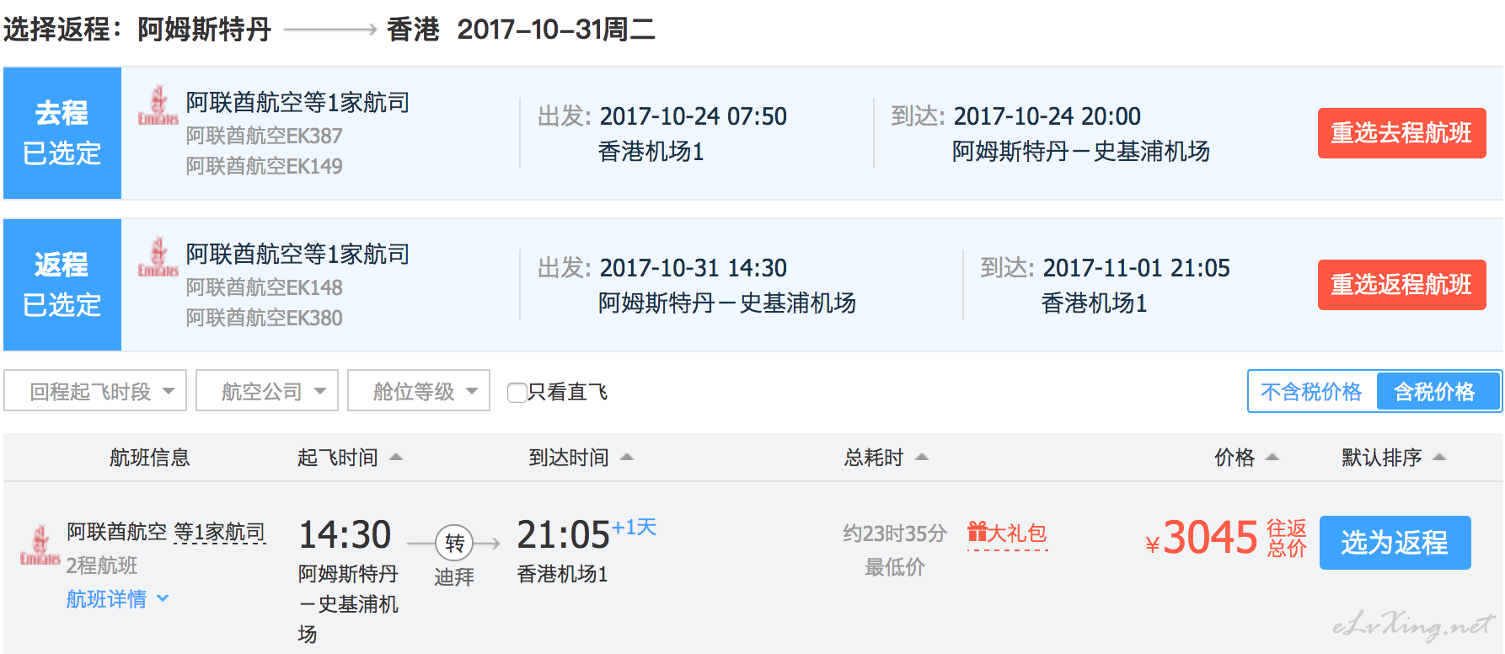
Task: Click 重选去程航班 reselect outbound button
Action: (x=1401, y=133)
